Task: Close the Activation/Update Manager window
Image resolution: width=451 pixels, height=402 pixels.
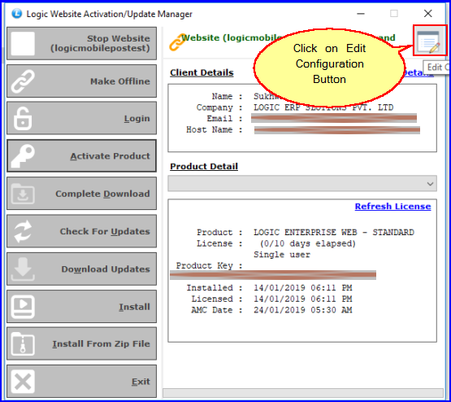Action: coord(428,13)
